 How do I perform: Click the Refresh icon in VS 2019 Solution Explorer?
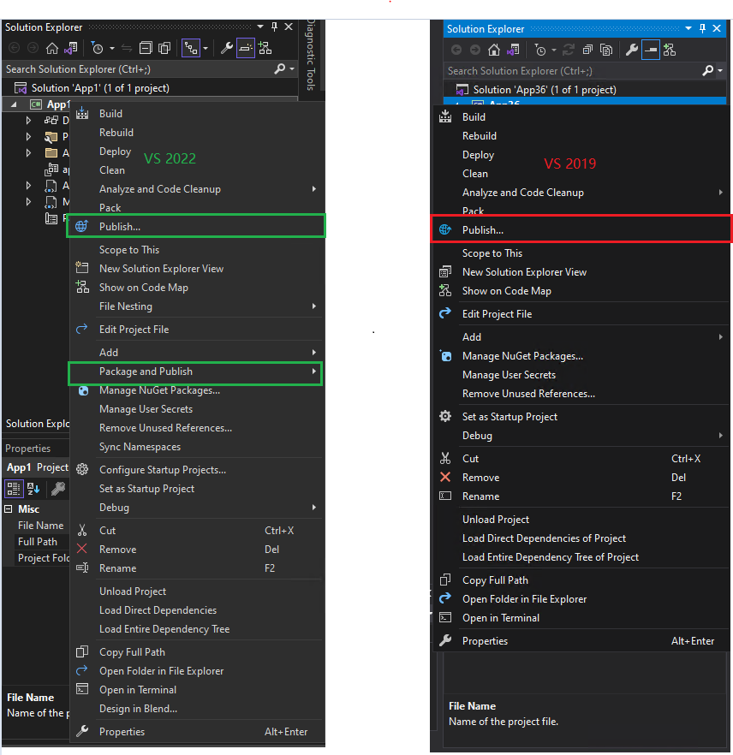pos(568,51)
